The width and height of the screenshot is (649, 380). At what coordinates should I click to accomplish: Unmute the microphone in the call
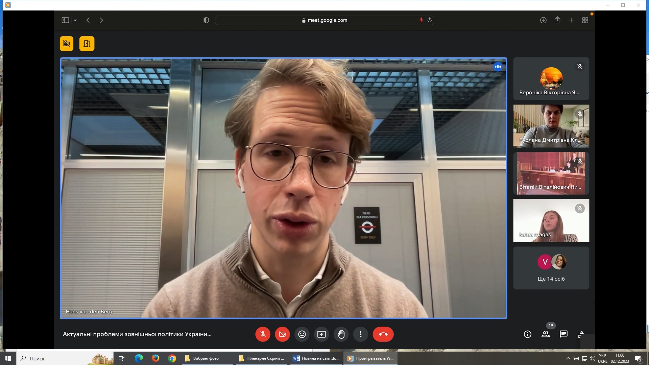[263, 334]
